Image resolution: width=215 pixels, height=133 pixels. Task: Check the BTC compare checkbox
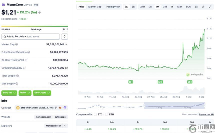(95, 114)
